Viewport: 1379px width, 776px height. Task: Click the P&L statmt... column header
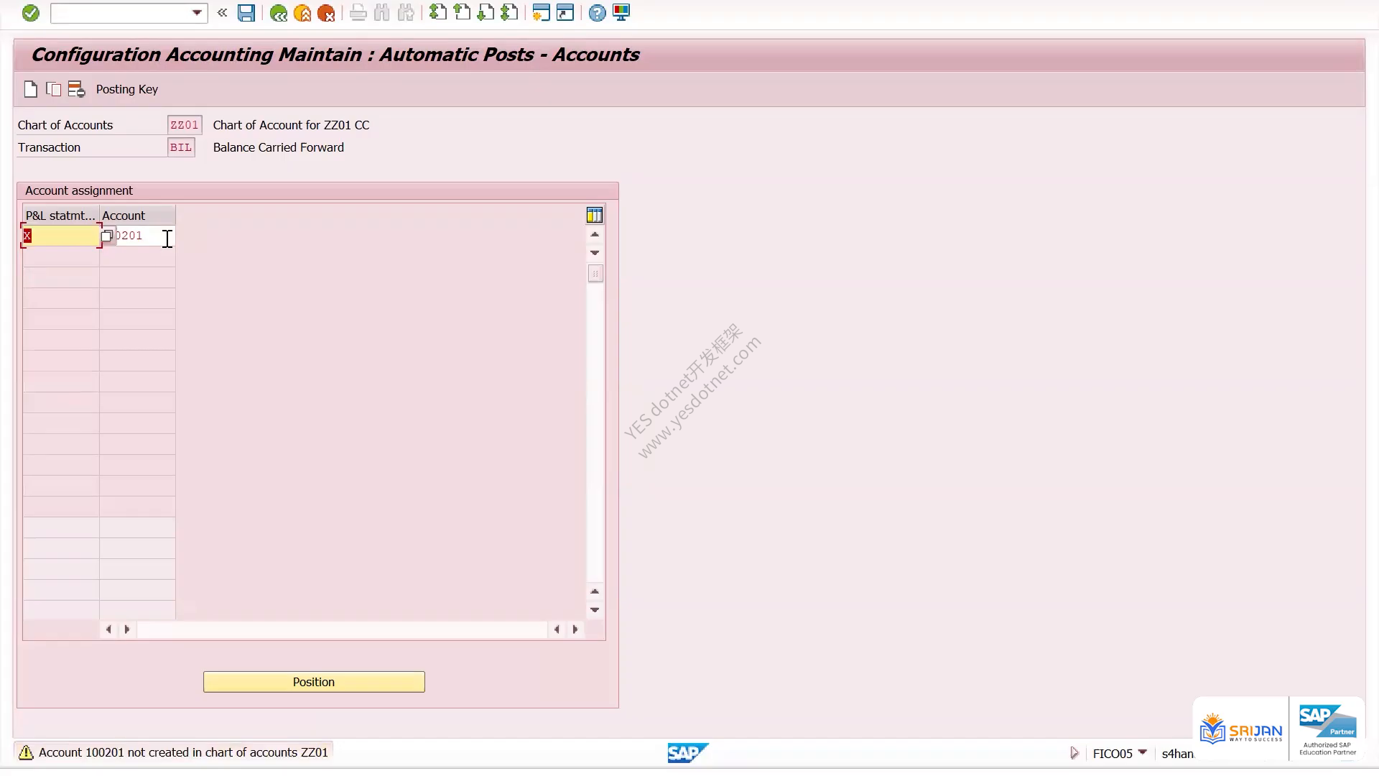(x=61, y=216)
